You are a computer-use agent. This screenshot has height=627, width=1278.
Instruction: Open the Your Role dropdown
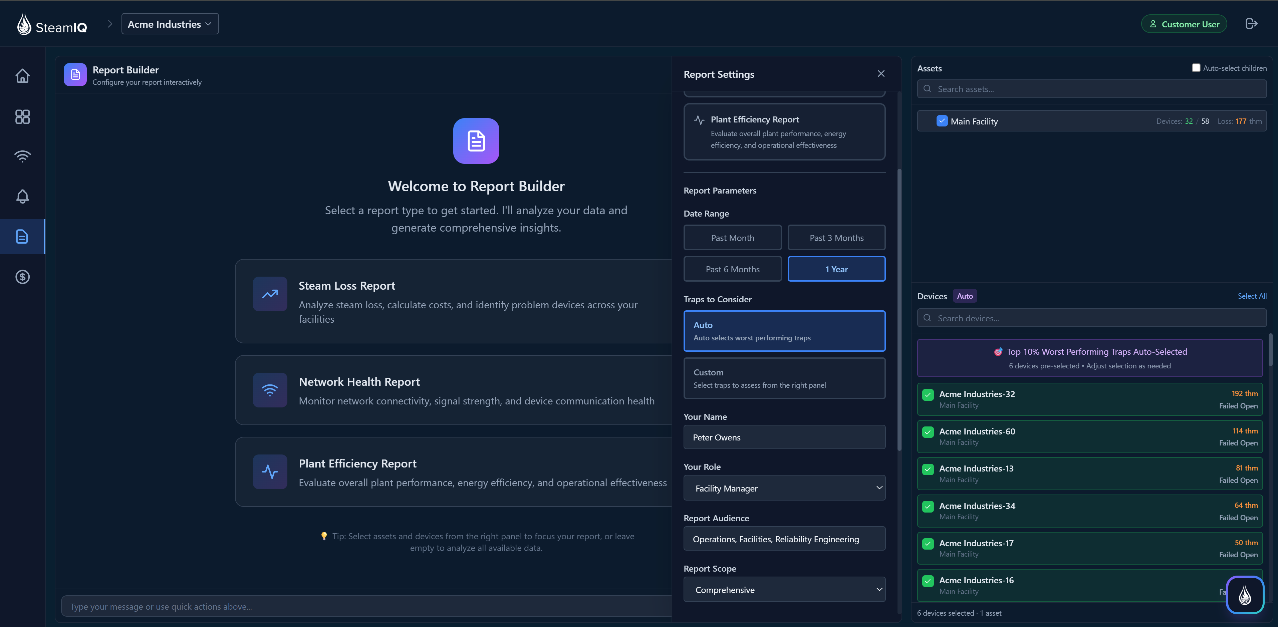click(x=784, y=488)
